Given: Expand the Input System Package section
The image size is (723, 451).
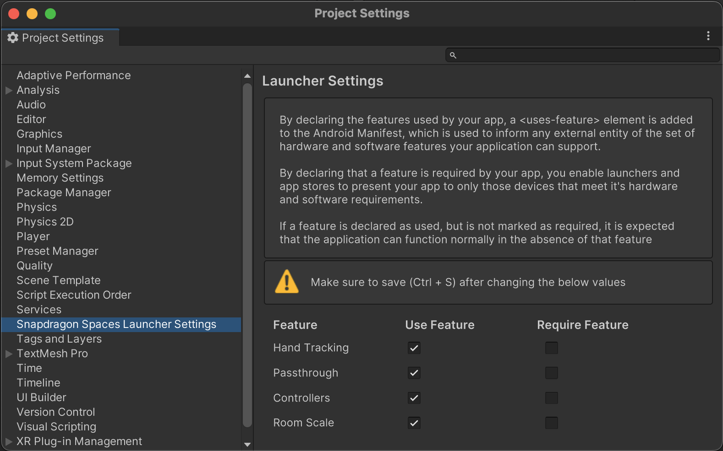Looking at the screenshot, I should tap(9, 164).
